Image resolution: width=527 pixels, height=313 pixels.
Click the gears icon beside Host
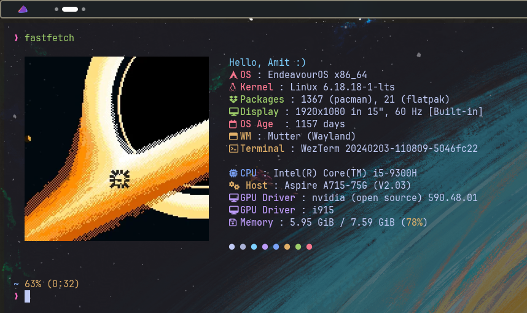(234, 186)
